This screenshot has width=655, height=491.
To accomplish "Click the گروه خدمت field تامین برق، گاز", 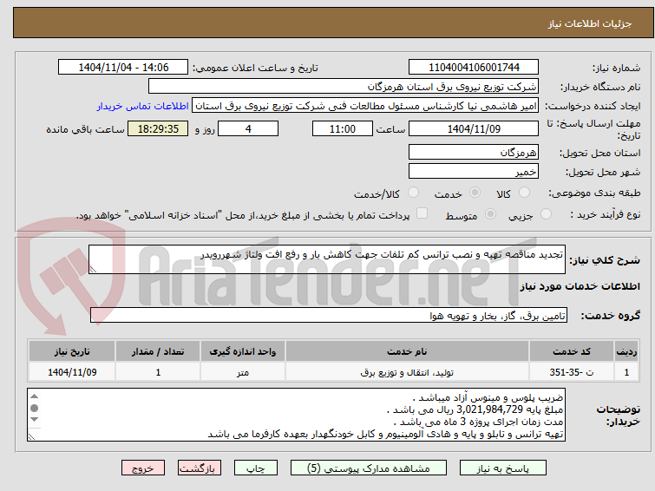I will click(328, 316).
